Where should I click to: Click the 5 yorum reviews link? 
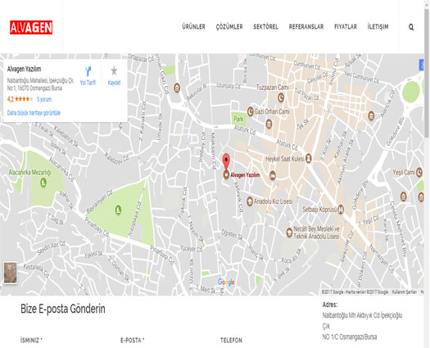(x=44, y=99)
